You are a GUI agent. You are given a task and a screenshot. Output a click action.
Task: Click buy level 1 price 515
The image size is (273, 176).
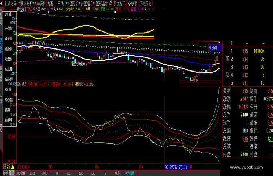coord(245,51)
